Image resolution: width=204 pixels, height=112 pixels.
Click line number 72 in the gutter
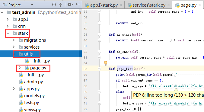pyautogui.click(x=85, y=109)
